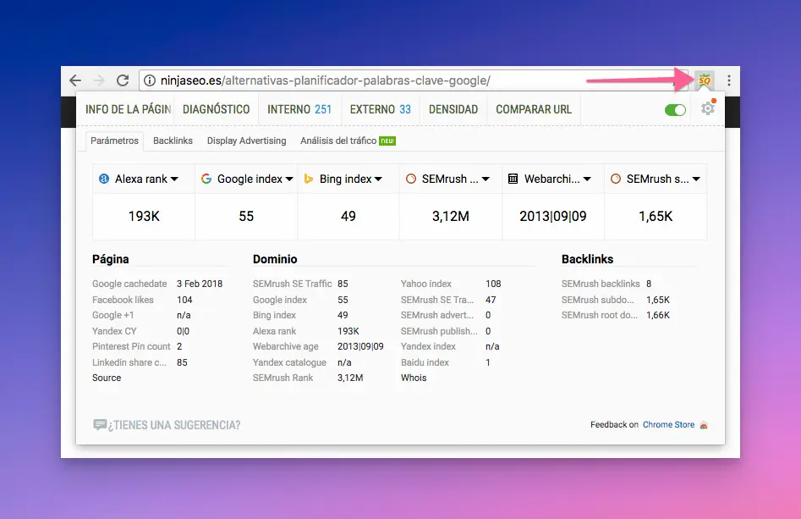This screenshot has height=519, width=801.
Task: Click the Bing index icon
Action: click(x=309, y=179)
